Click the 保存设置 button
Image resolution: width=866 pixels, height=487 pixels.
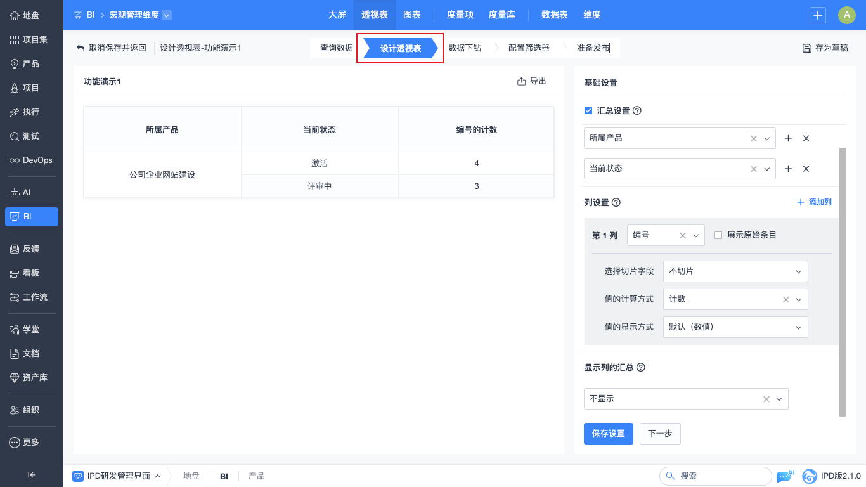coord(608,434)
